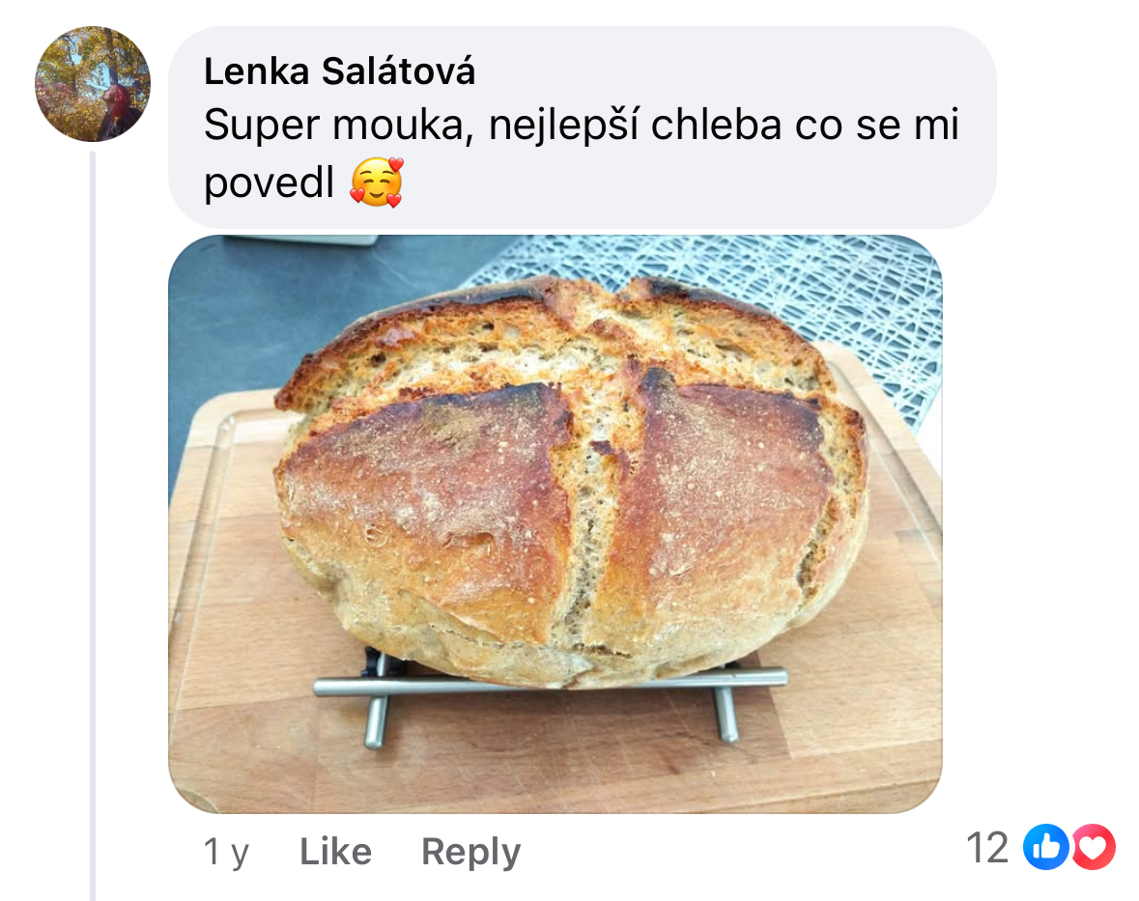This screenshot has height=901, width=1139.
Task: Open the attached bread photo
Action: tap(555, 523)
